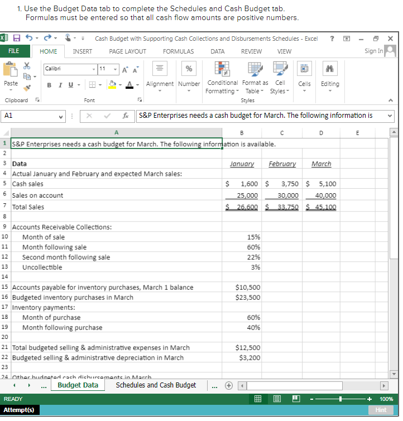The height and width of the screenshot is (421, 403).
Task: Click the Borders grid icon
Action: click(x=92, y=85)
